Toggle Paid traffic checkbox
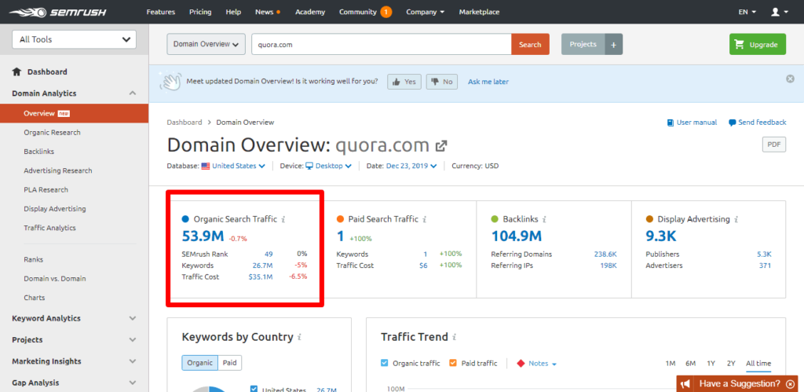 pyautogui.click(x=453, y=363)
